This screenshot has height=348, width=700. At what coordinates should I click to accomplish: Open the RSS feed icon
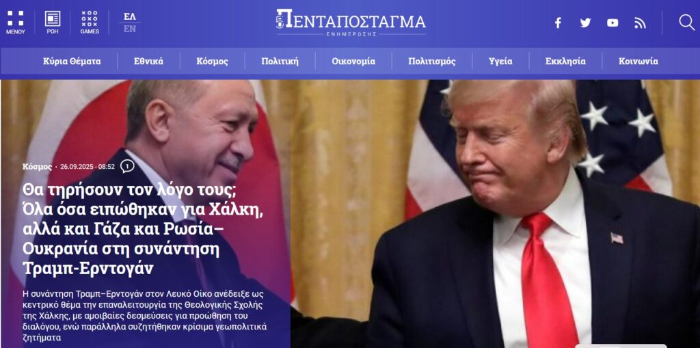click(x=640, y=23)
